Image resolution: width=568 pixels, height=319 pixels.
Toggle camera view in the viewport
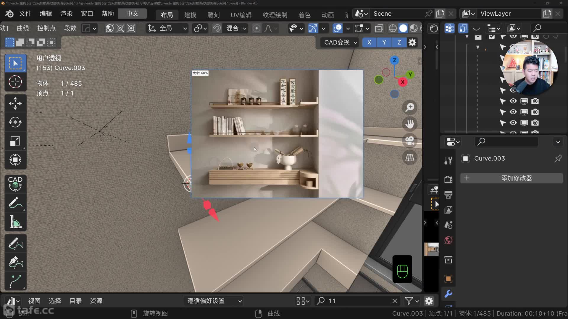(410, 141)
